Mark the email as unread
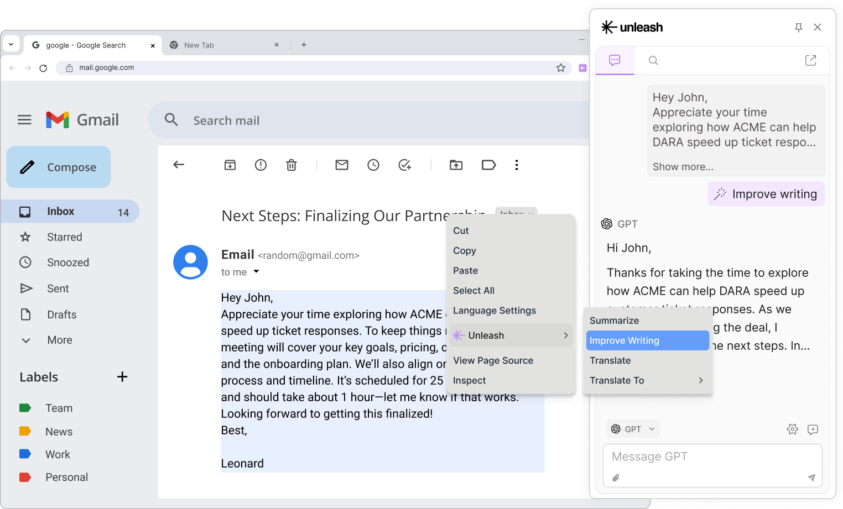The image size is (843, 509). pos(342,165)
